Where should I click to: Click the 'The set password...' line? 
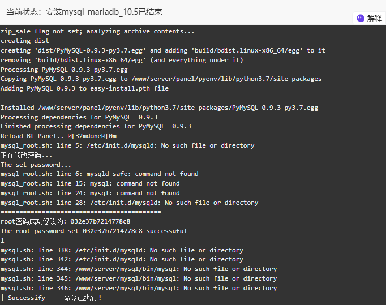pyautogui.click(x=36, y=165)
